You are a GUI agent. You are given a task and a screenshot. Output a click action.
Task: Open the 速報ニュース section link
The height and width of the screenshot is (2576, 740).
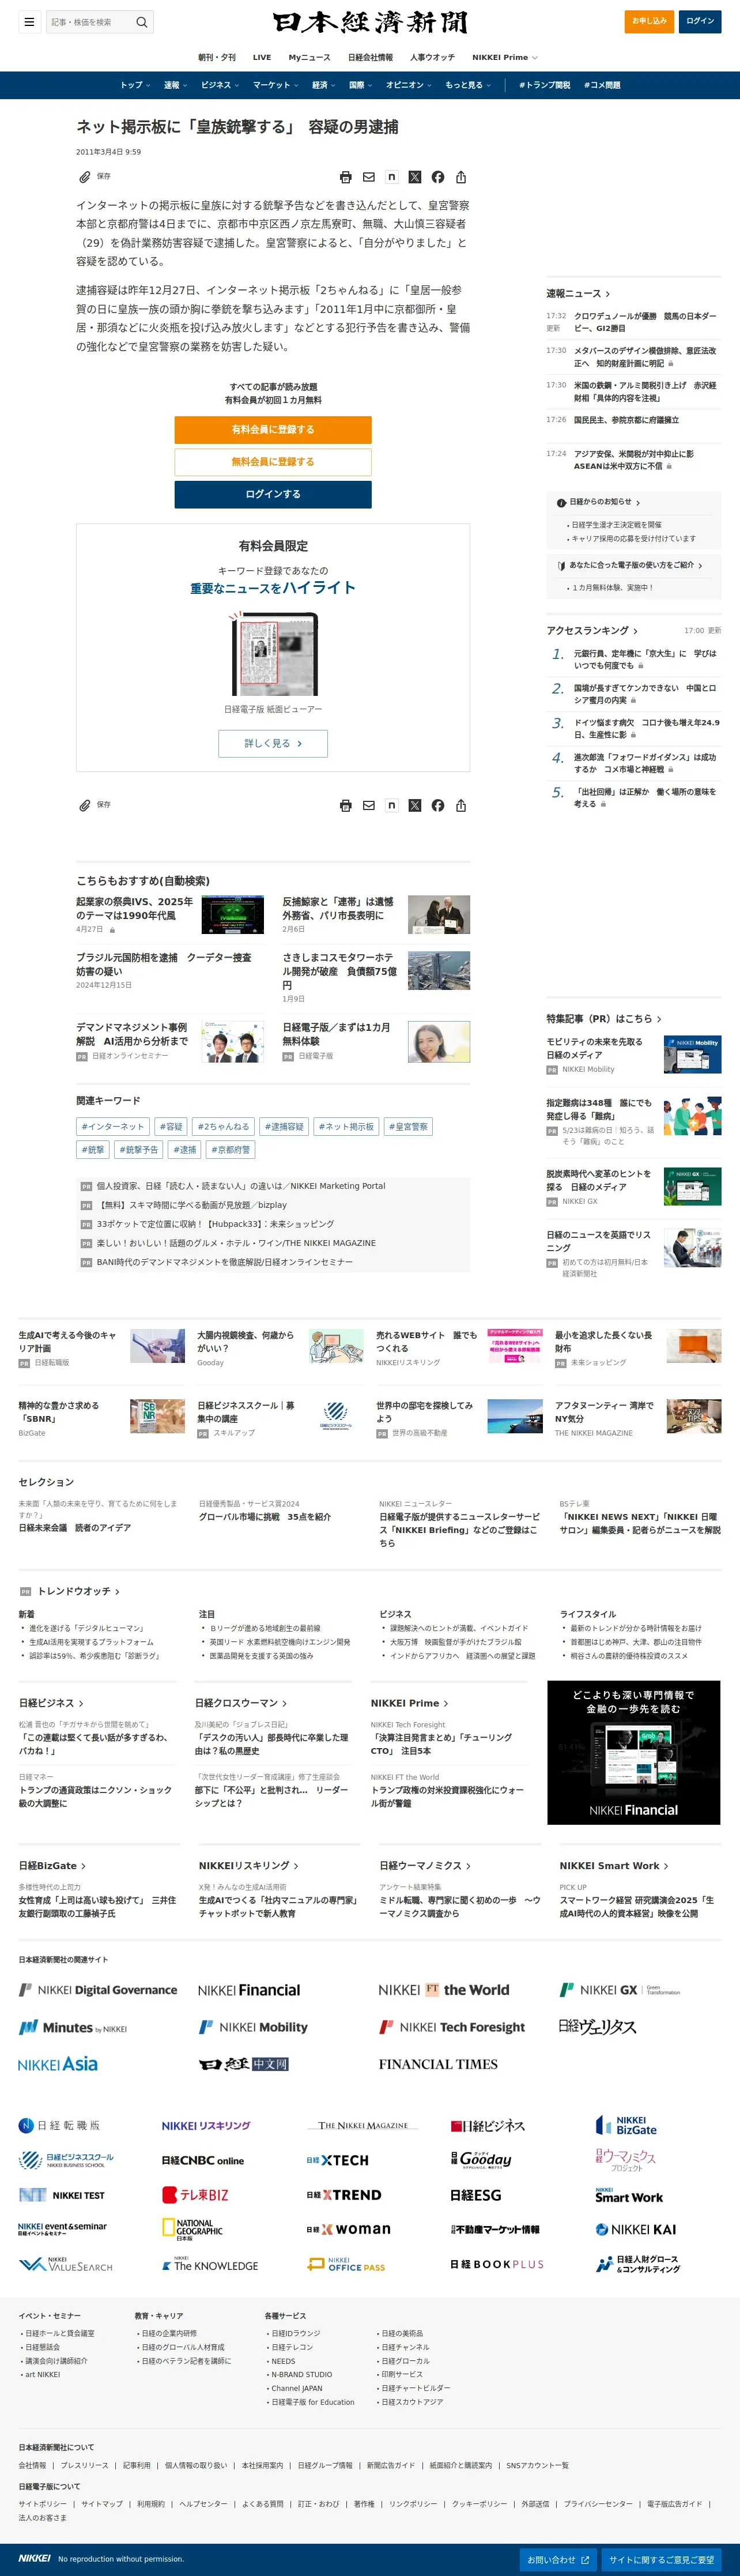[x=578, y=293]
